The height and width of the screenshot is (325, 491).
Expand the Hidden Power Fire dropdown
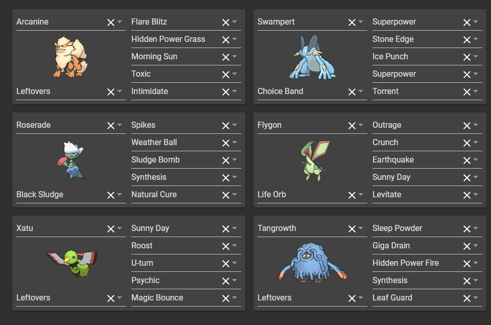click(x=475, y=263)
